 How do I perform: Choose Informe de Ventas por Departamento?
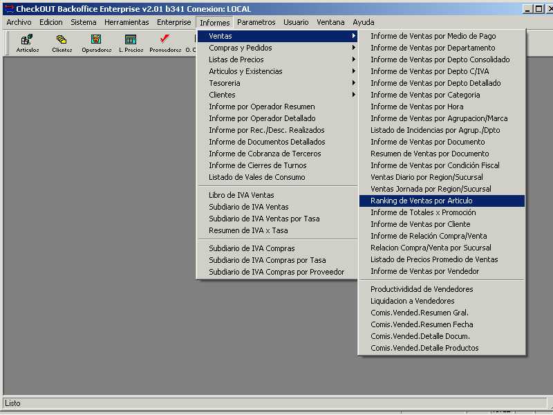coord(442,48)
